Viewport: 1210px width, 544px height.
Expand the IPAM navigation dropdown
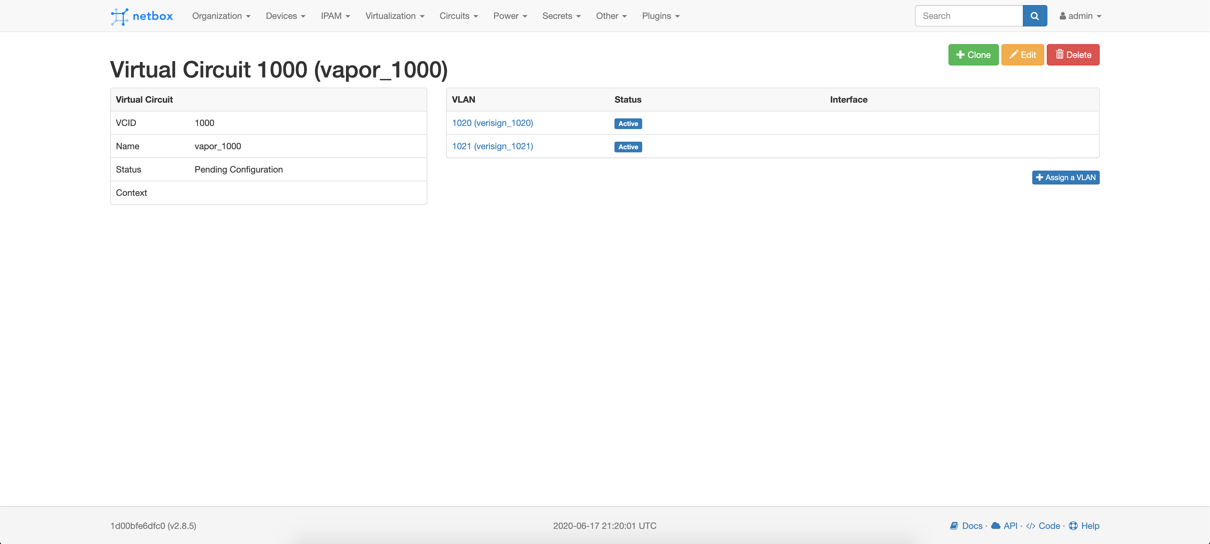point(335,16)
